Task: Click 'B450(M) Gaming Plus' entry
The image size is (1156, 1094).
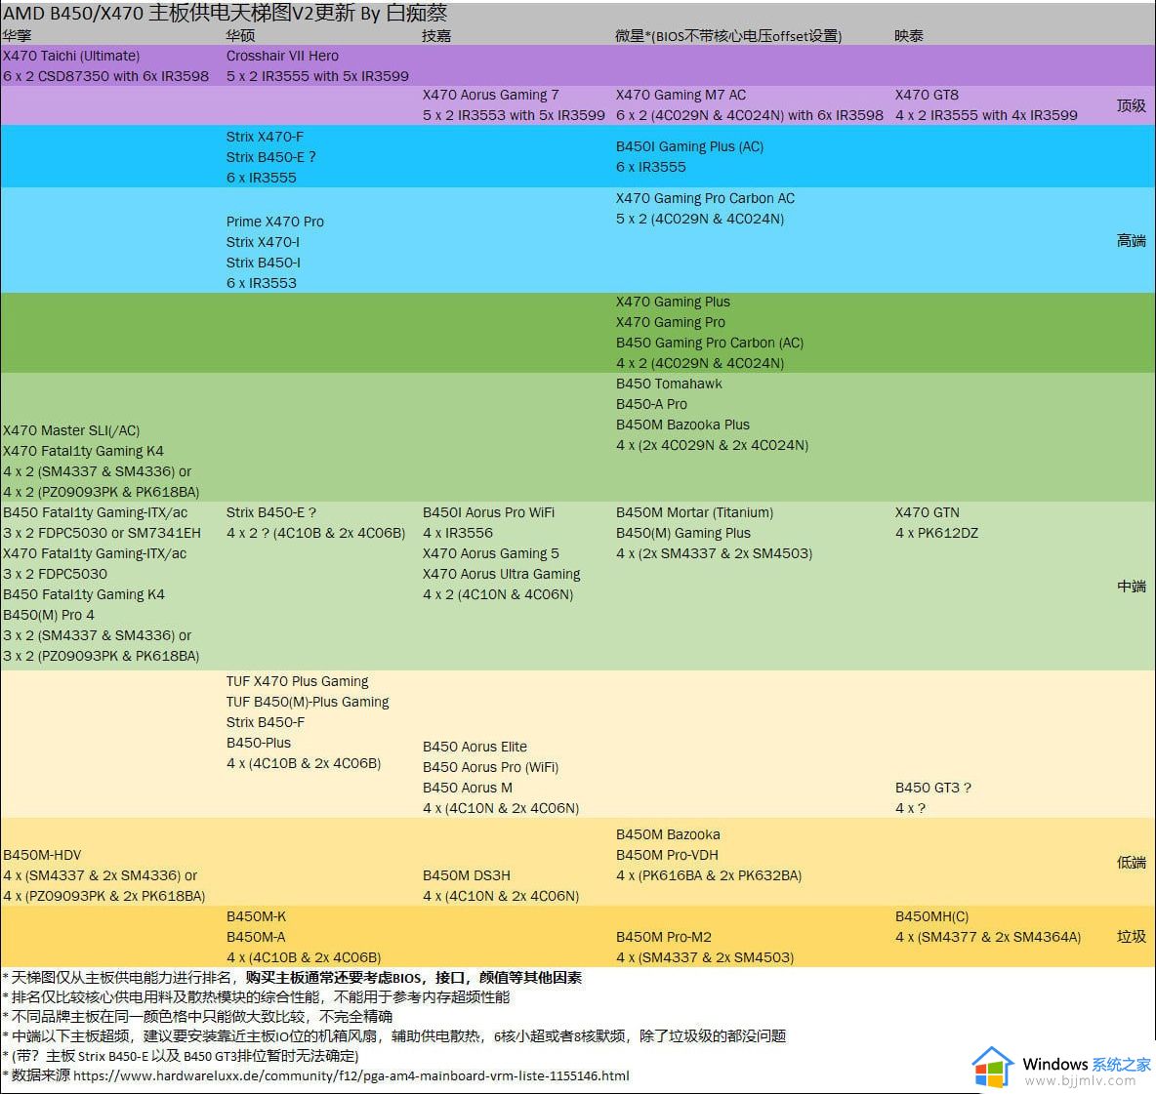Action: point(683,534)
